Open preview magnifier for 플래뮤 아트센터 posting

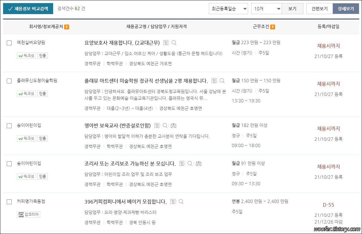(222, 81)
